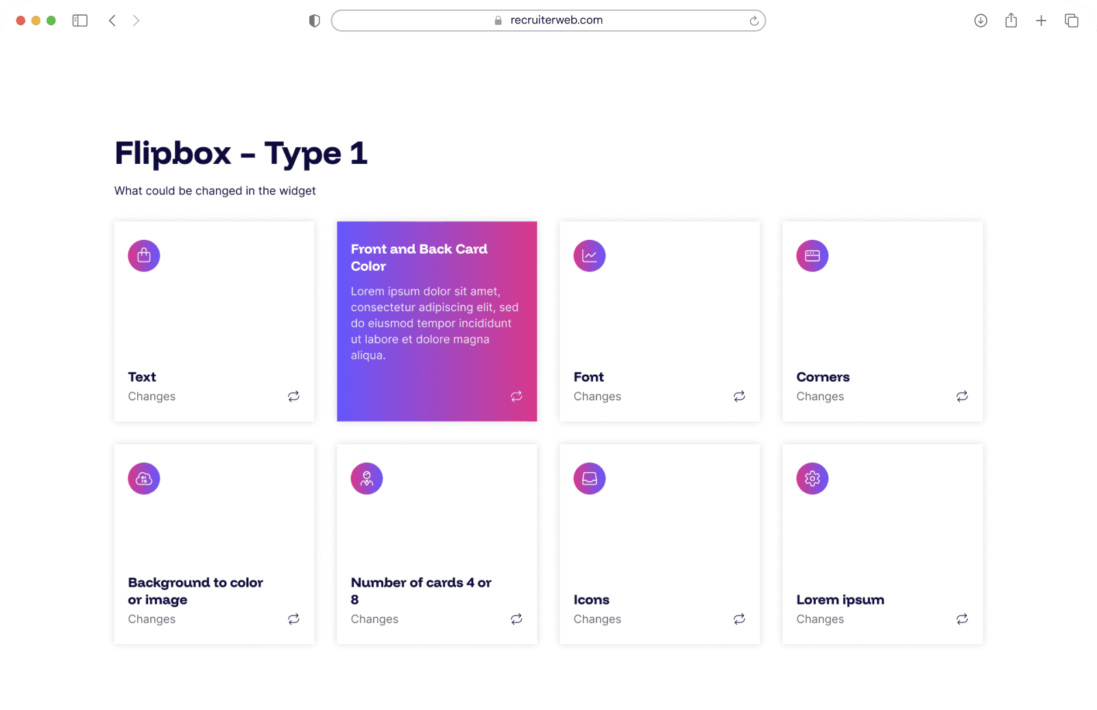Image resolution: width=1097 pixels, height=710 pixels.
Task: Click inside the address bar showing recruiterweb.com
Action: pyautogui.click(x=548, y=20)
